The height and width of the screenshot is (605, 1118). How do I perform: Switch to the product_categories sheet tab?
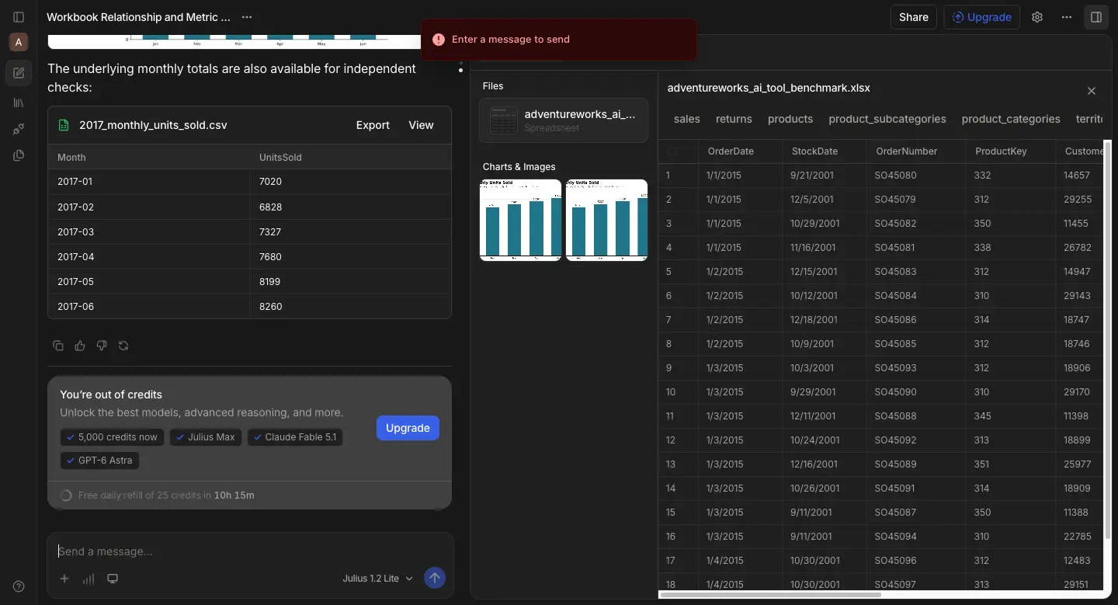[x=1011, y=119]
